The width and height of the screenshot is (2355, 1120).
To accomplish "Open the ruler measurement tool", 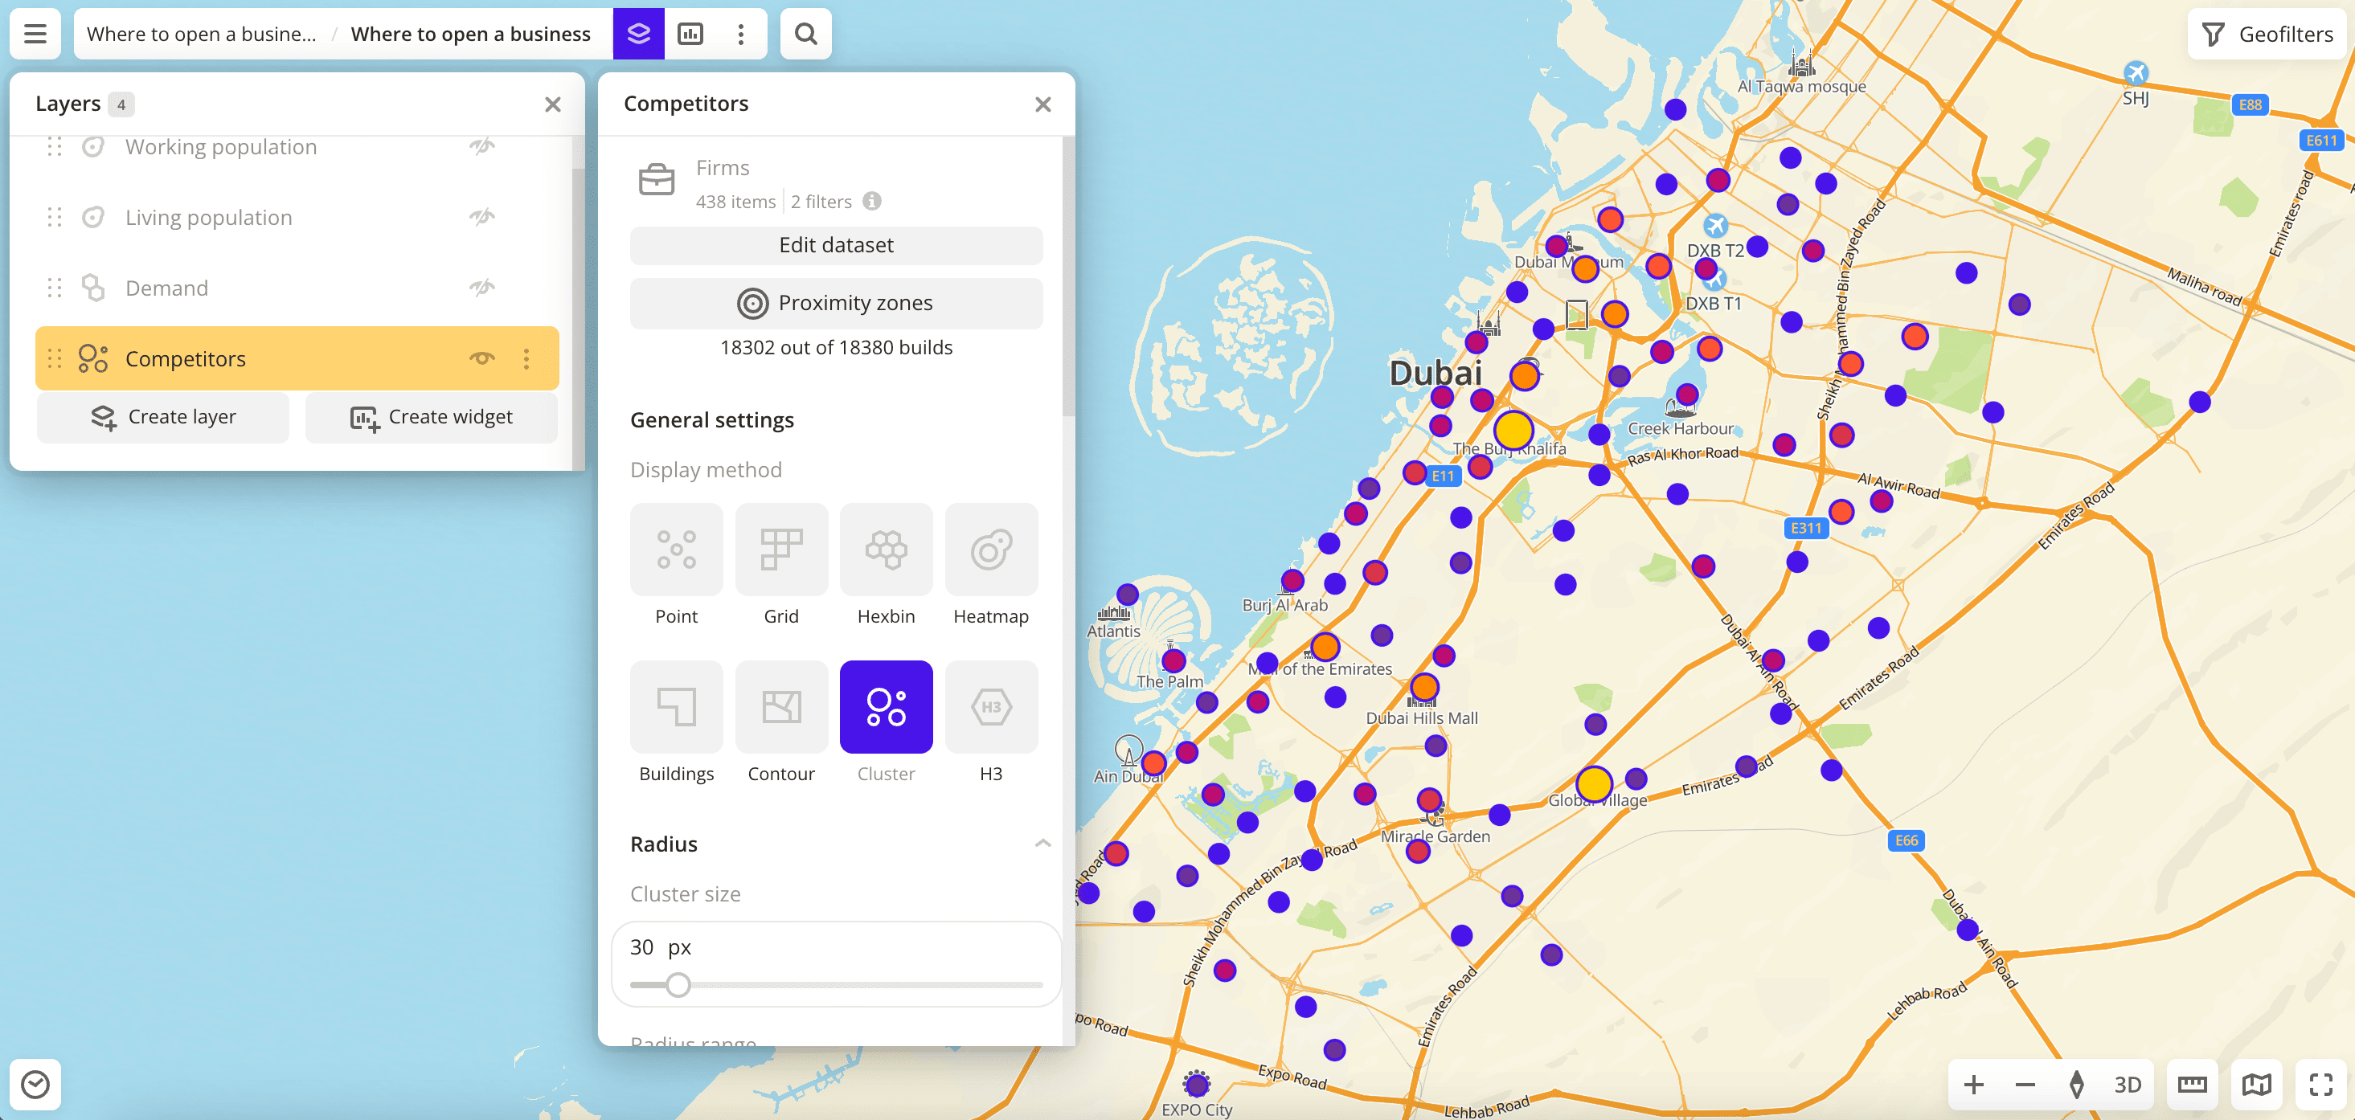I will click(x=2191, y=1085).
